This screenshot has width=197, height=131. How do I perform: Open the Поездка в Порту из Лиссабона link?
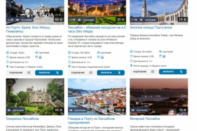tap(91, 121)
